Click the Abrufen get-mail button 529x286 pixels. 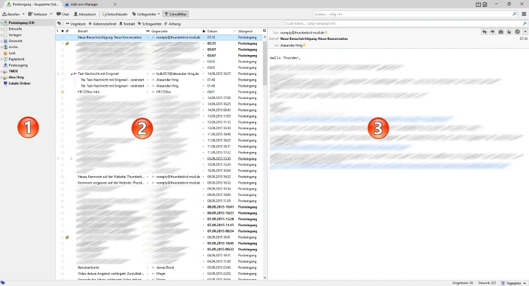(x=11, y=14)
